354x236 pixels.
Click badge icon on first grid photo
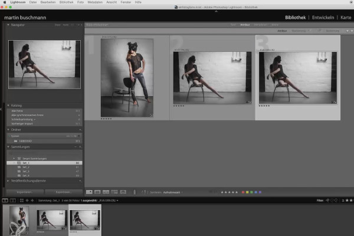tap(151, 115)
